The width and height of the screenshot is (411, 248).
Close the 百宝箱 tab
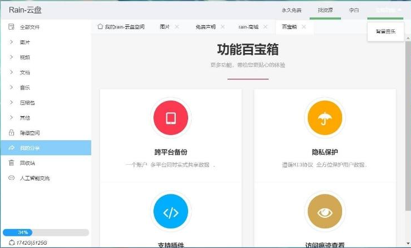click(304, 27)
